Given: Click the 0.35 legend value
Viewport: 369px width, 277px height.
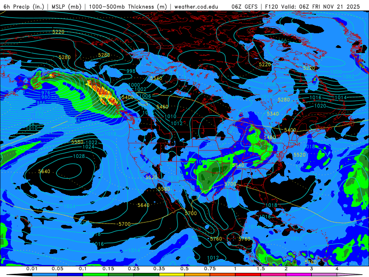Looking at the screenshot, I should point(159,269).
